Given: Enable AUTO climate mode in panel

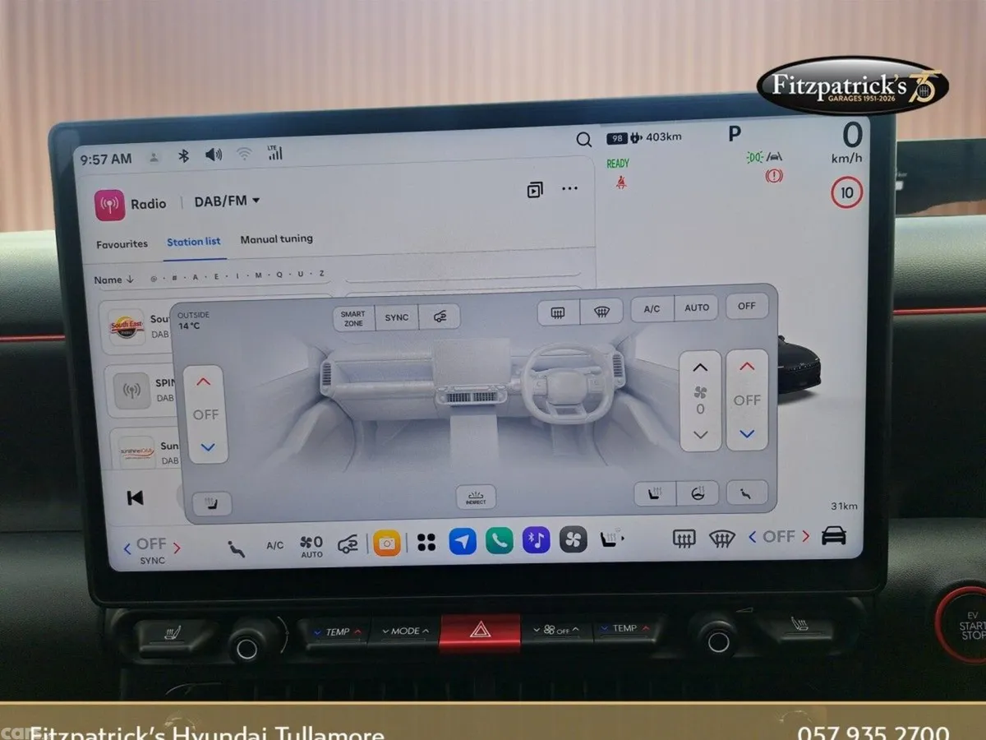Looking at the screenshot, I should point(696,308).
